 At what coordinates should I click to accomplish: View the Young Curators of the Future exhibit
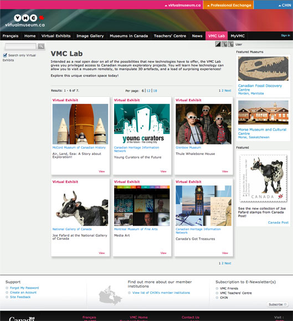163,172
